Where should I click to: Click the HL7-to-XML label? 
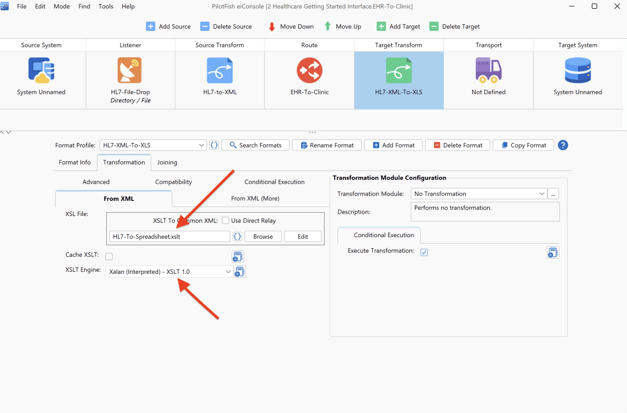[x=220, y=92]
